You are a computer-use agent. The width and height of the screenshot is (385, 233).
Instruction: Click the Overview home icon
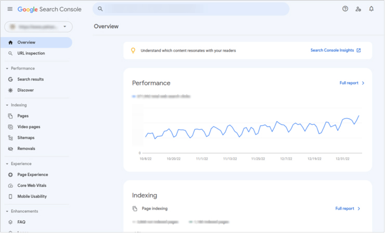10,43
